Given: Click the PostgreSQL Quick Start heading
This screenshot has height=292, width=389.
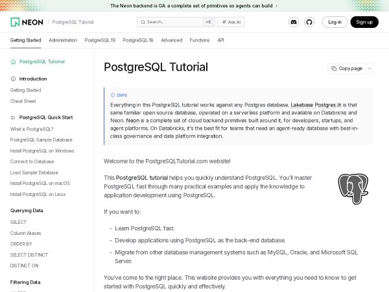Looking at the screenshot, I should [x=46, y=117].
